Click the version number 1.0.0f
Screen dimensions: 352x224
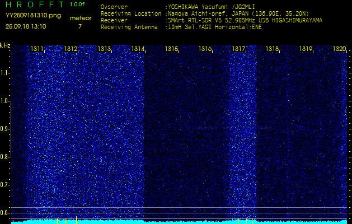(77, 4)
